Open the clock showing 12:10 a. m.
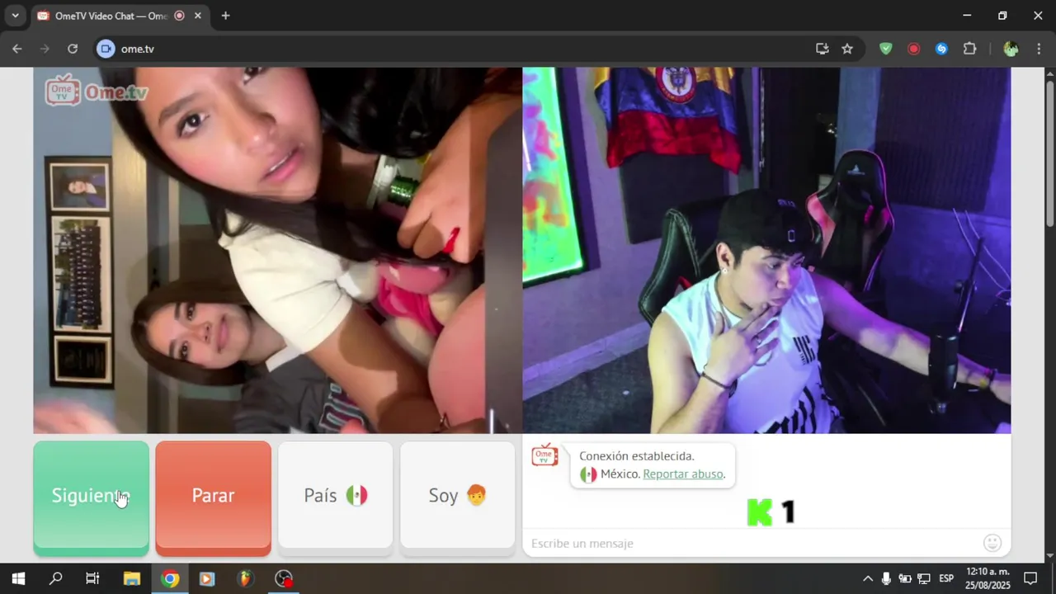Image resolution: width=1056 pixels, height=594 pixels. pyautogui.click(x=988, y=578)
